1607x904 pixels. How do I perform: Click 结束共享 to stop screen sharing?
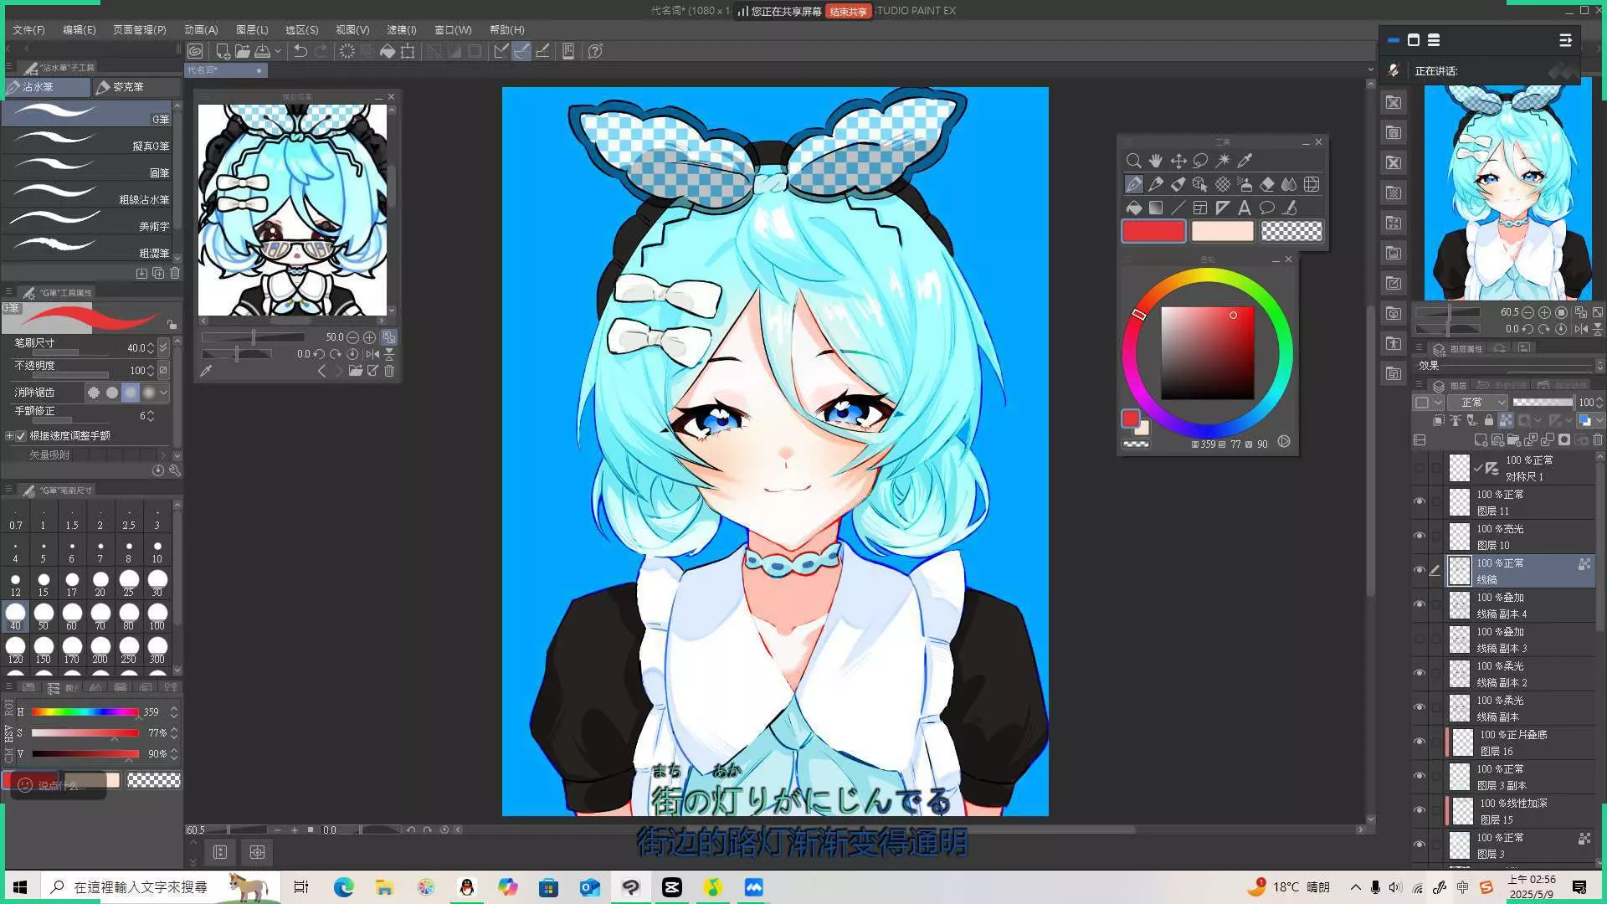pos(848,11)
